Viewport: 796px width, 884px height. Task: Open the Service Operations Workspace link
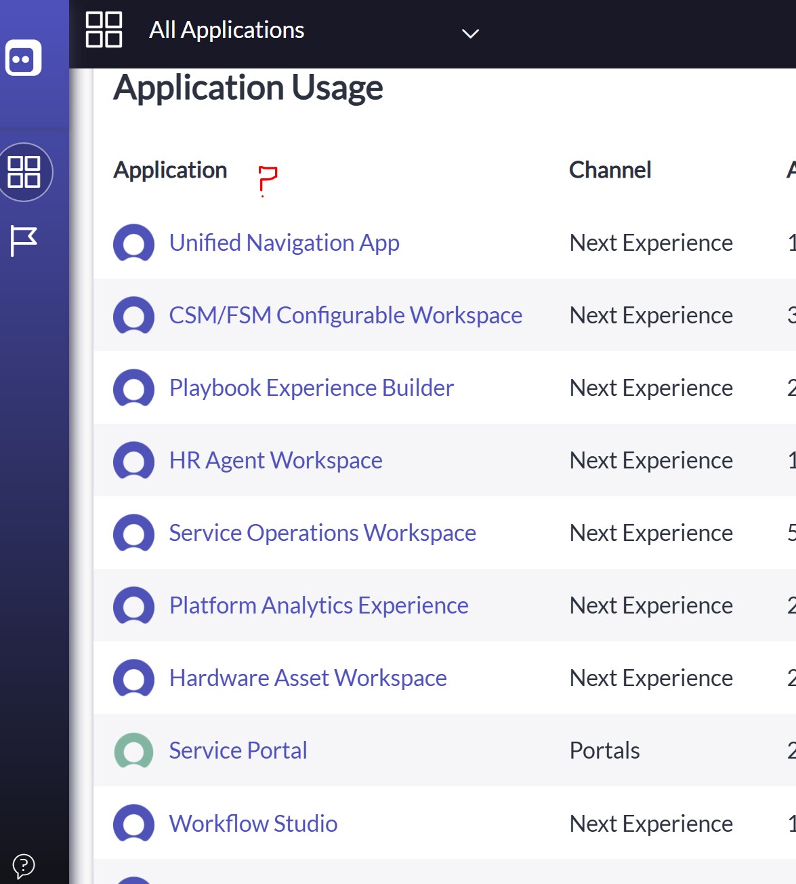[x=322, y=533]
